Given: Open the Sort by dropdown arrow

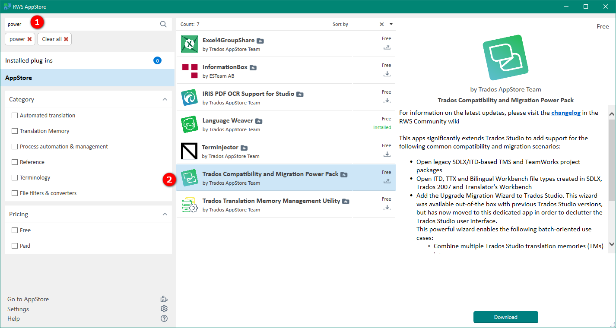Looking at the screenshot, I should (391, 24).
